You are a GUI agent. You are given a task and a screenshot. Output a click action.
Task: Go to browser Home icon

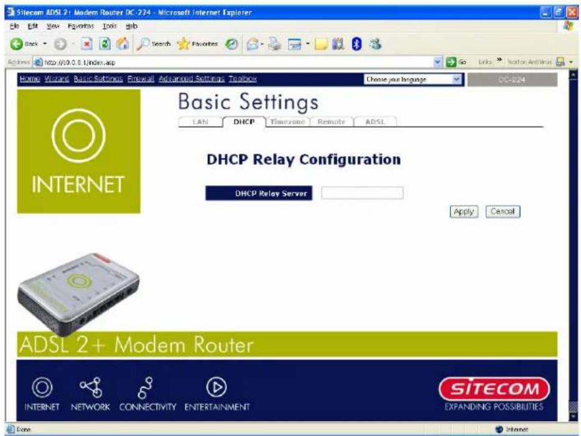coord(123,44)
